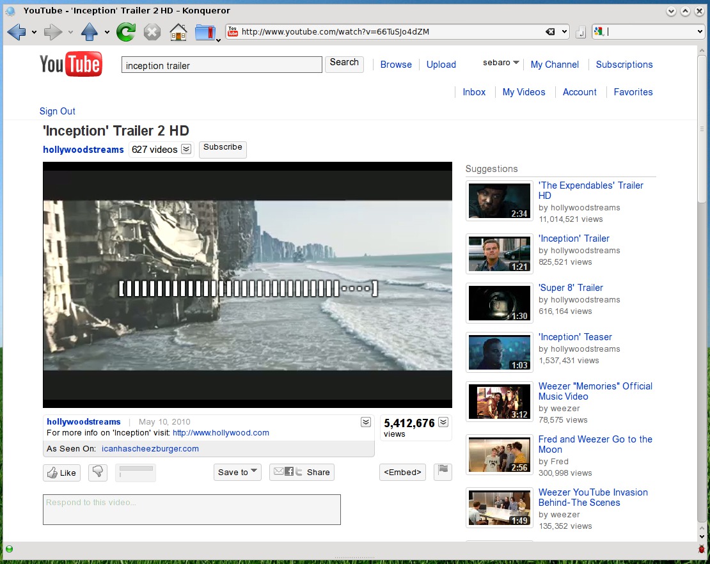710x564 pixels.
Task: Expand view statistics next to 5,412,676
Action: (443, 422)
